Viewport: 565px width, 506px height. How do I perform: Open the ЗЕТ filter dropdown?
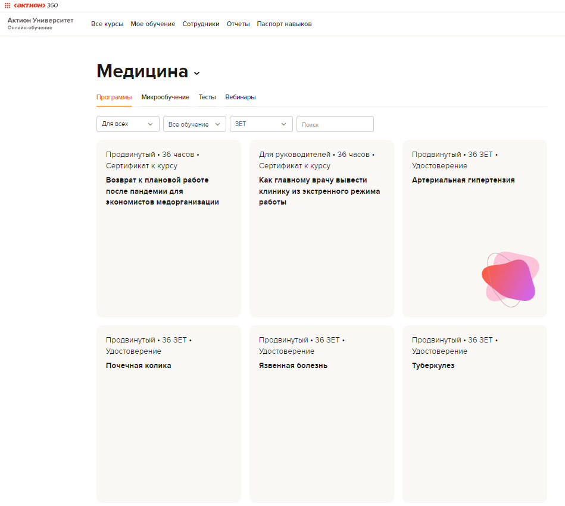point(261,124)
